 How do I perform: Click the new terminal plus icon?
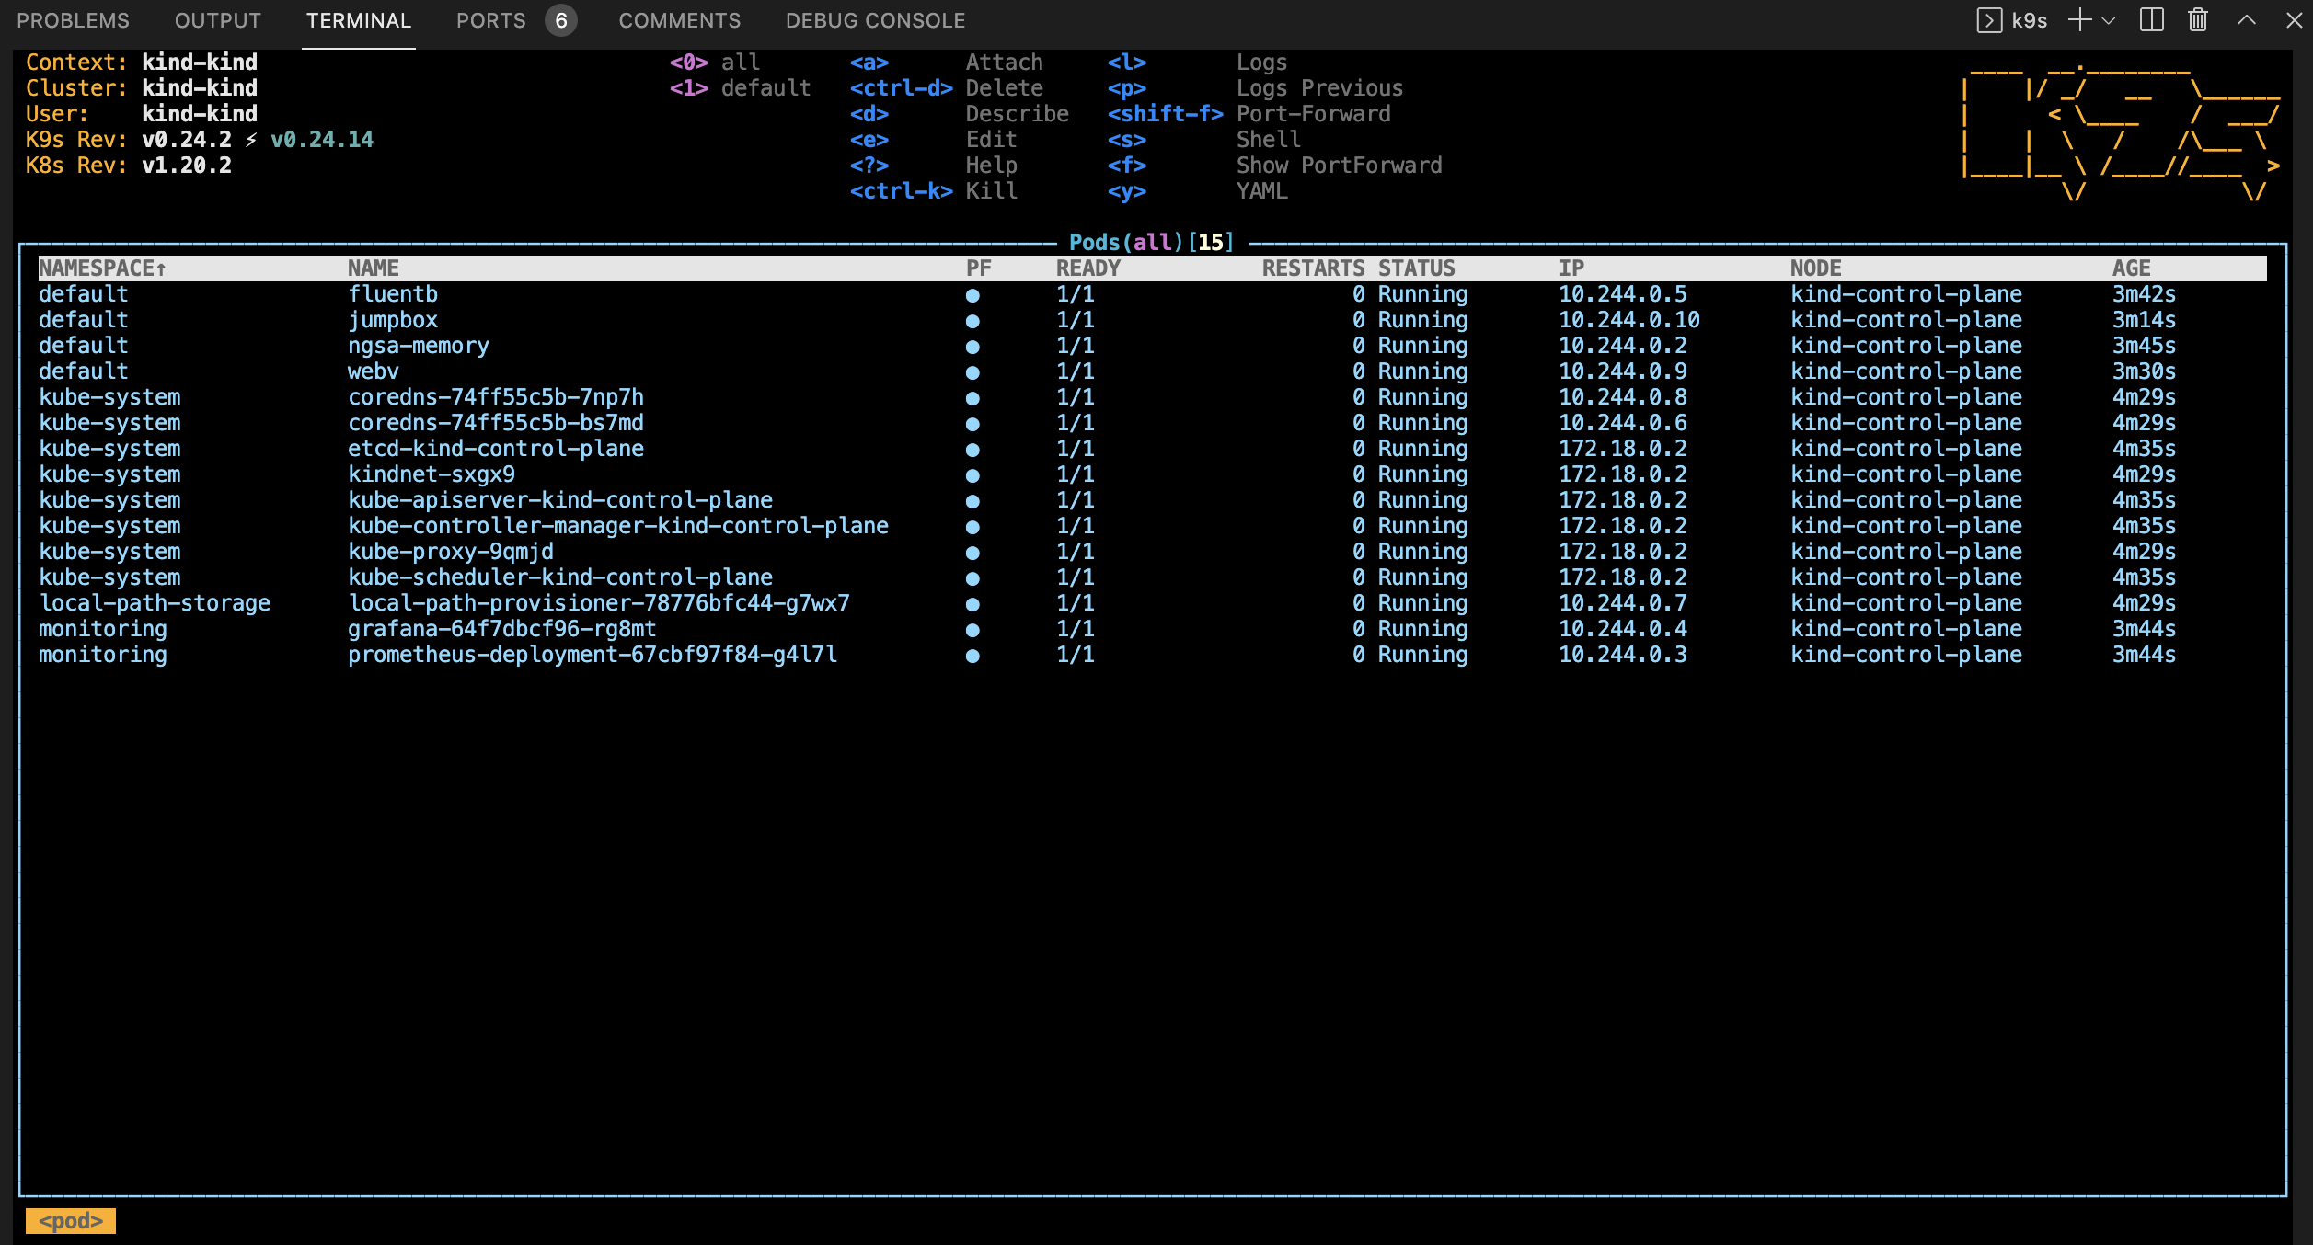coord(2079,20)
